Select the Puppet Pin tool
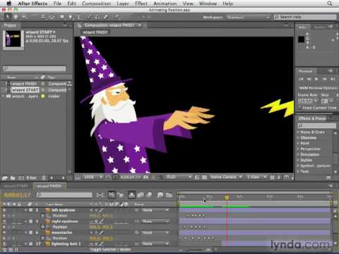Screen dimensions: 339x254 [x=117, y=17]
